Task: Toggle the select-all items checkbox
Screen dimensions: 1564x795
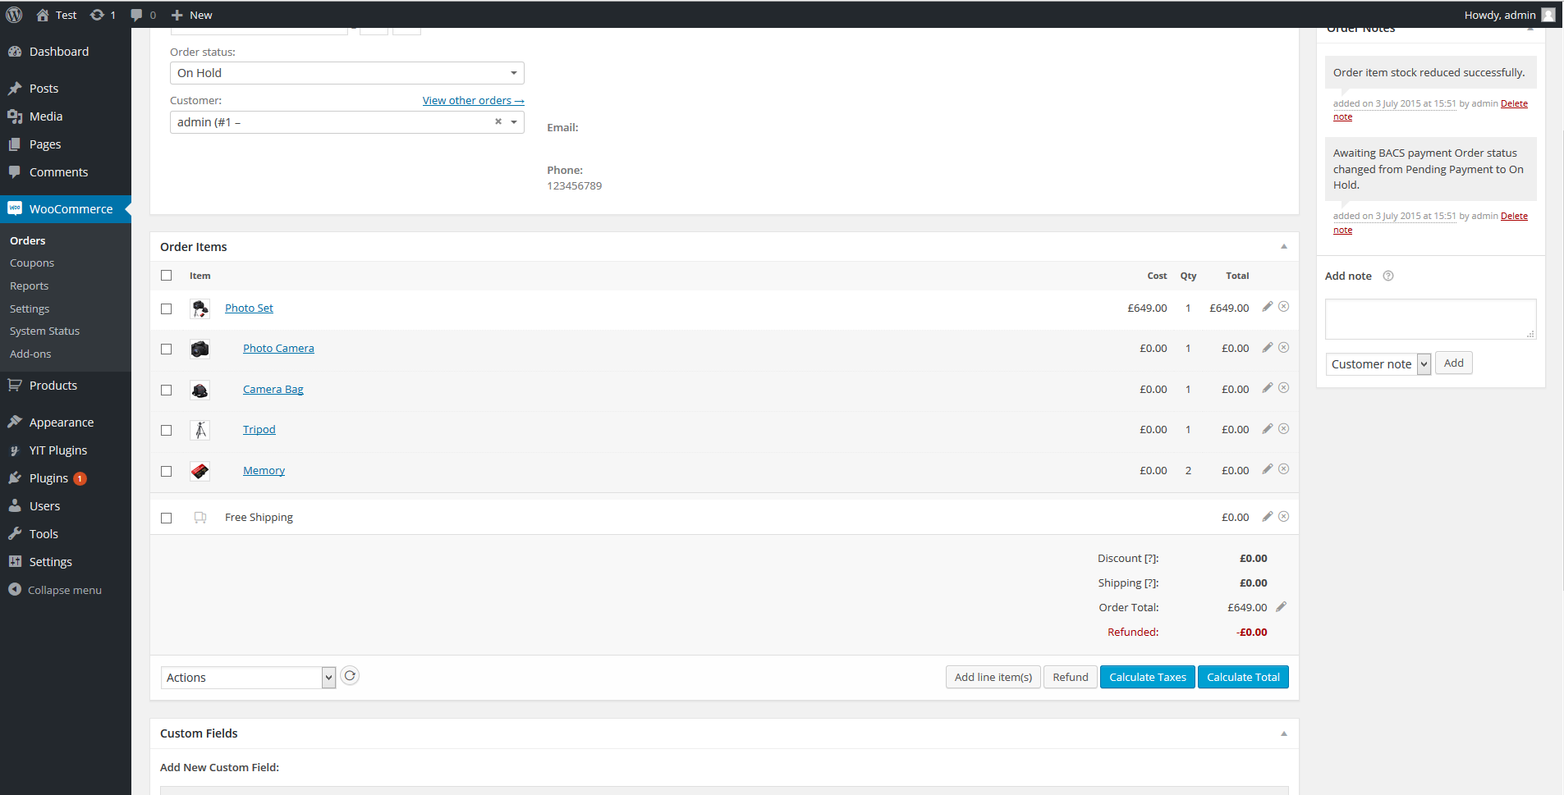Action: (167, 276)
